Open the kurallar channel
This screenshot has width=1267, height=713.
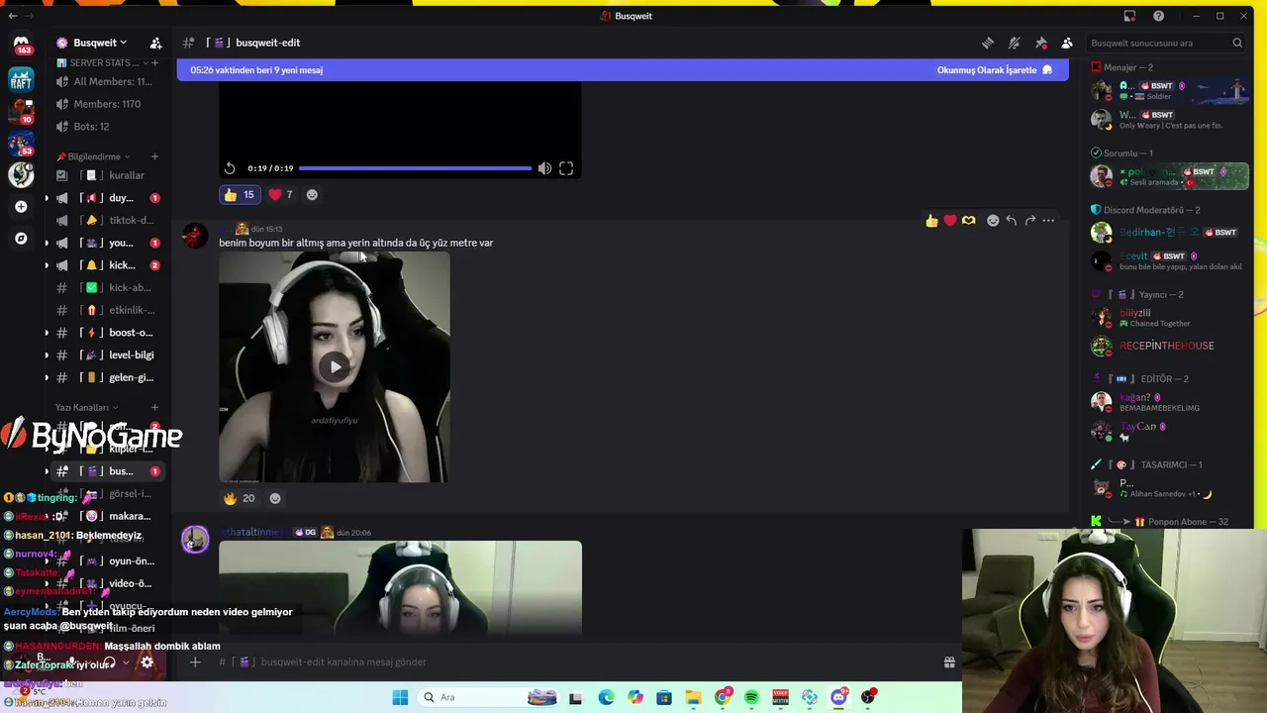[x=107, y=175]
